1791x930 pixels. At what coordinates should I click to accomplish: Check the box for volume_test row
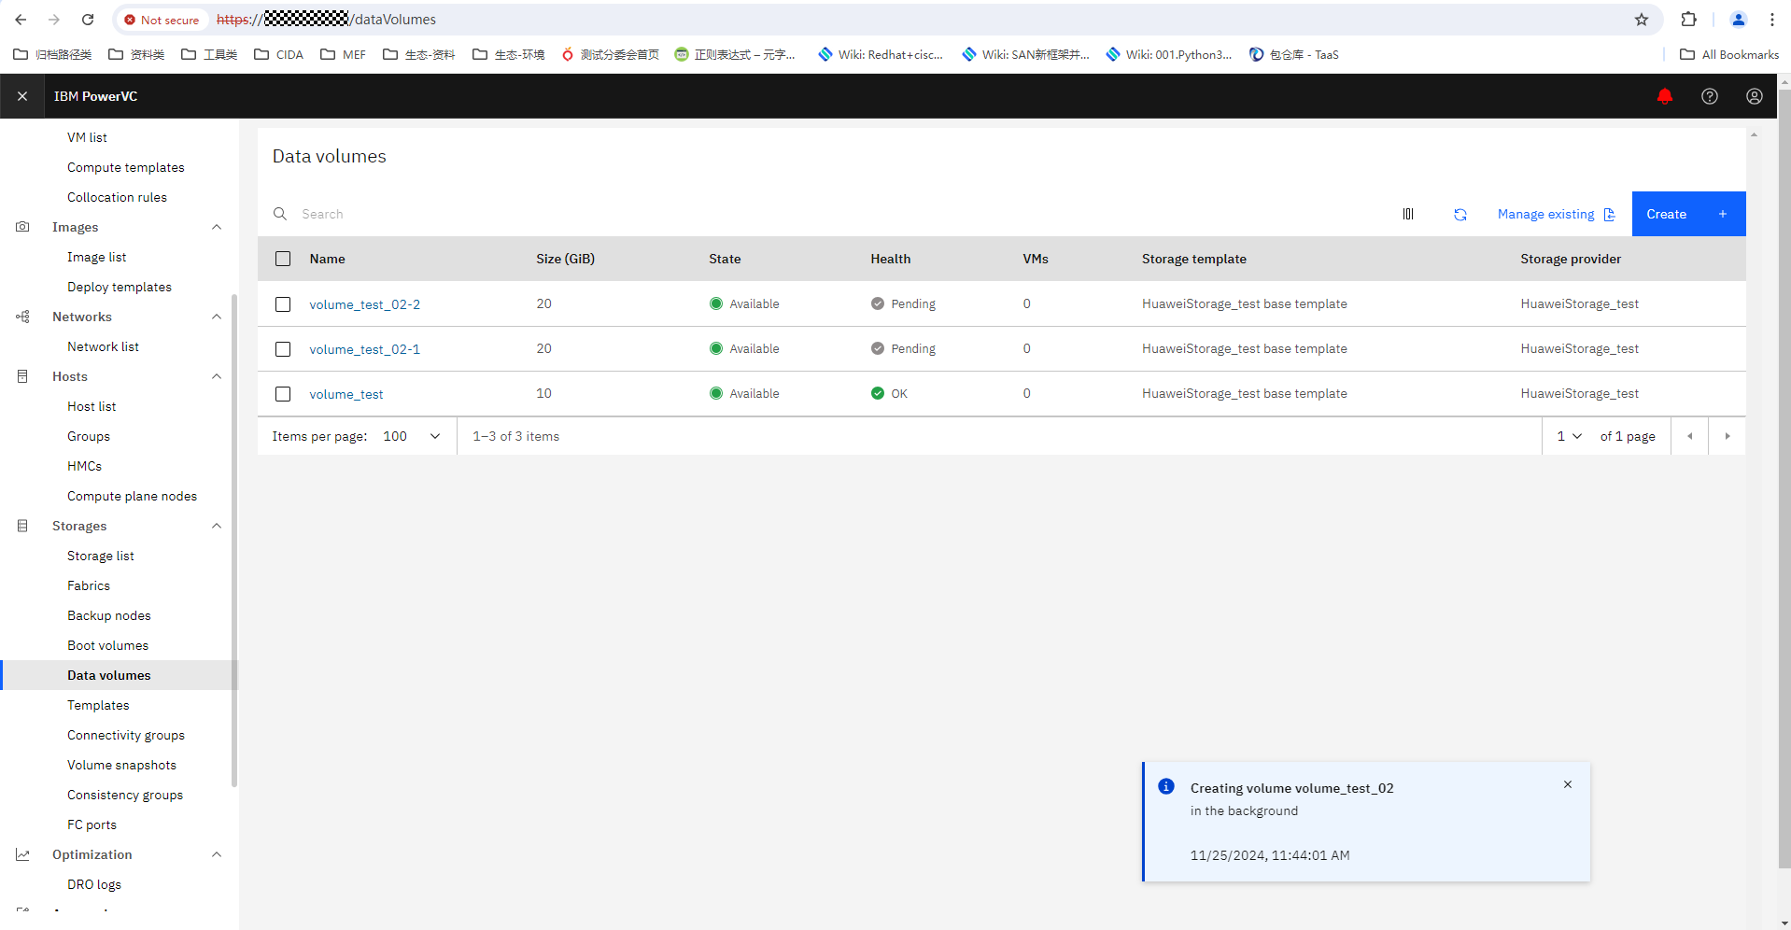pyautogui.click(x=283, y=394)
